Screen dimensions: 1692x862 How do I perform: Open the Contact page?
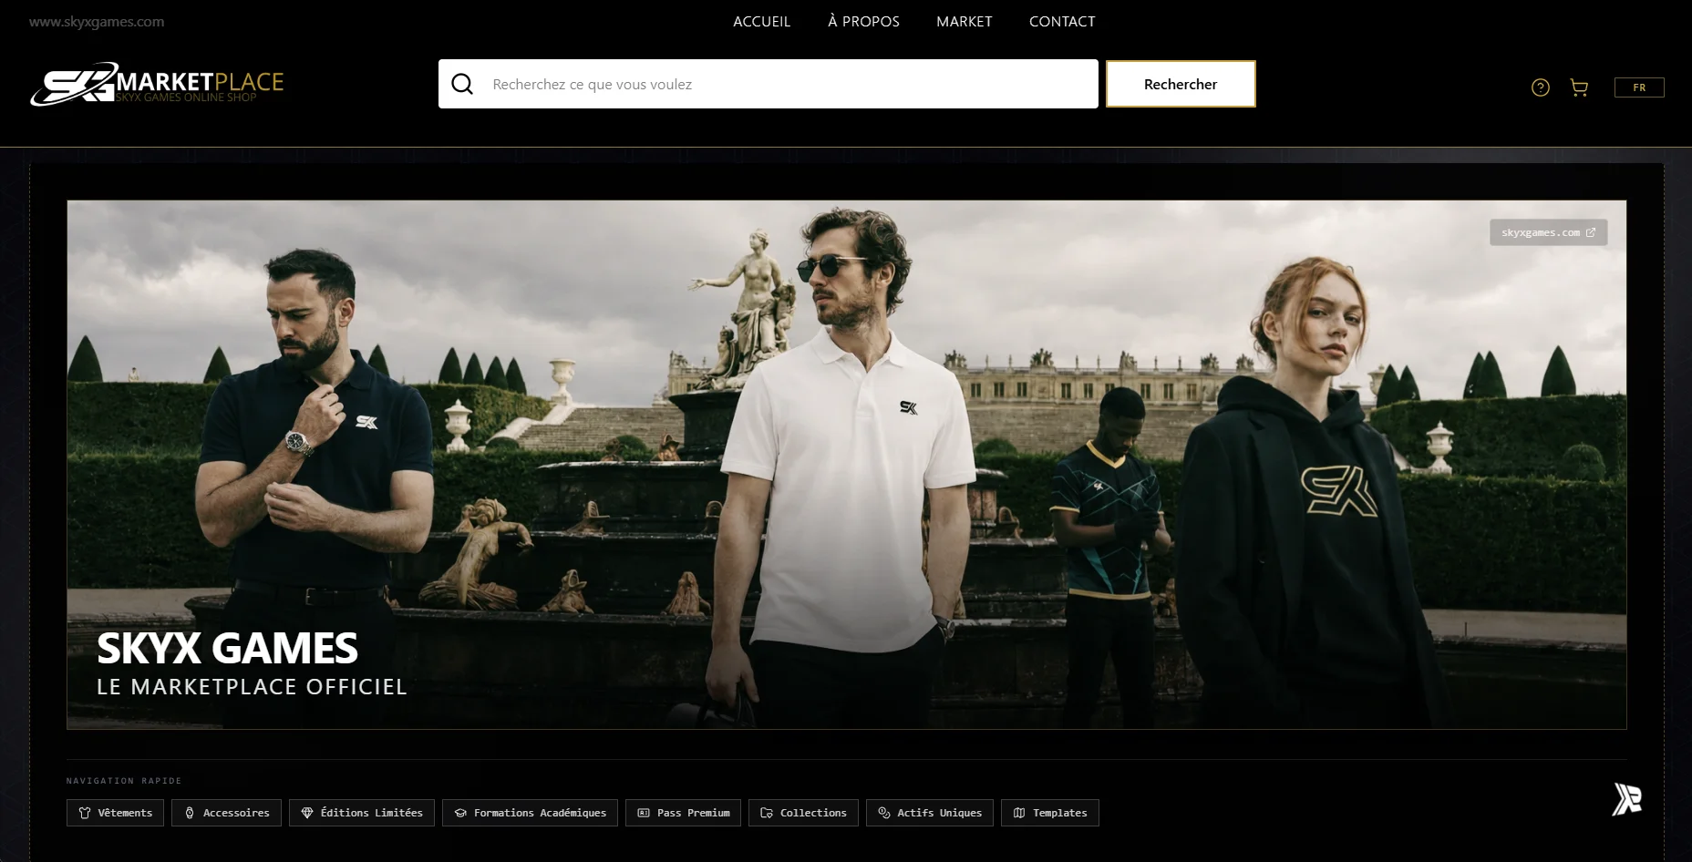click(x=1062, y=21)
